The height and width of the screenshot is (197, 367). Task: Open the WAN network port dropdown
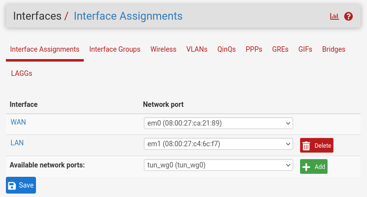(x=218, y=123)
